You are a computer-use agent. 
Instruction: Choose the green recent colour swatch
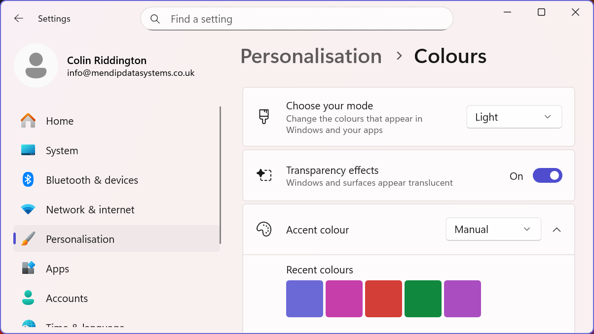(423, 299)
